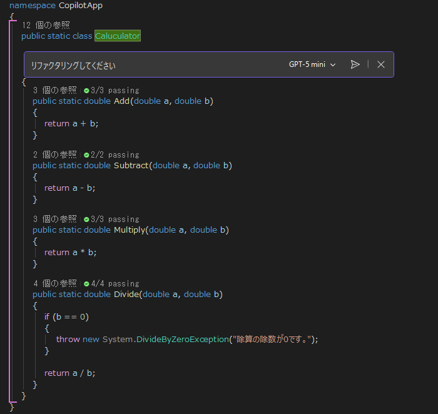Click the Divide method name
438x414 pixels.
pos(126,294)
